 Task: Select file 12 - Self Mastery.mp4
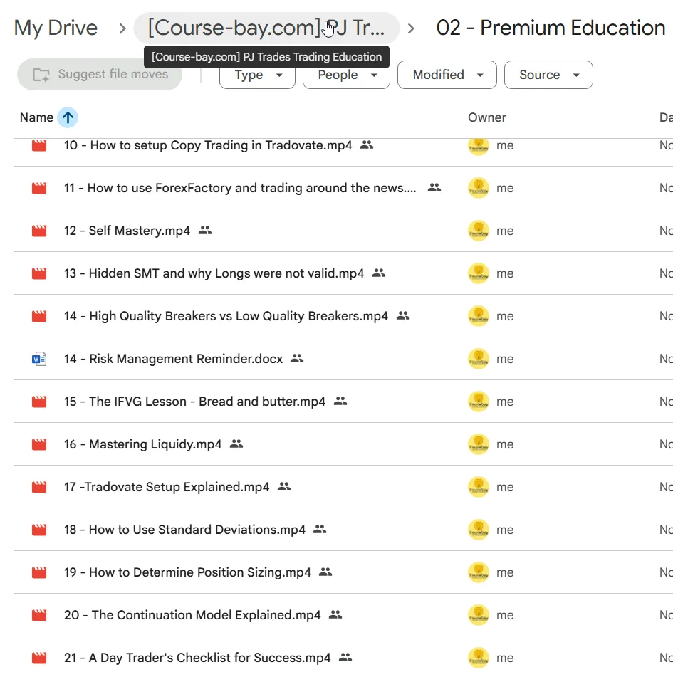(127, 231)
